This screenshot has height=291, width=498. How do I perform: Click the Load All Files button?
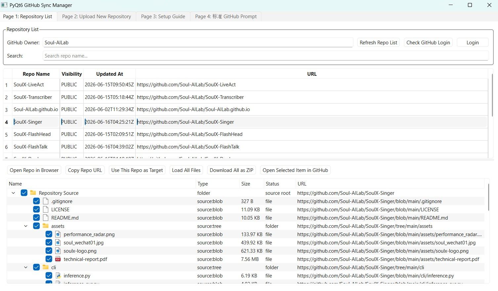tap(186, 170)
